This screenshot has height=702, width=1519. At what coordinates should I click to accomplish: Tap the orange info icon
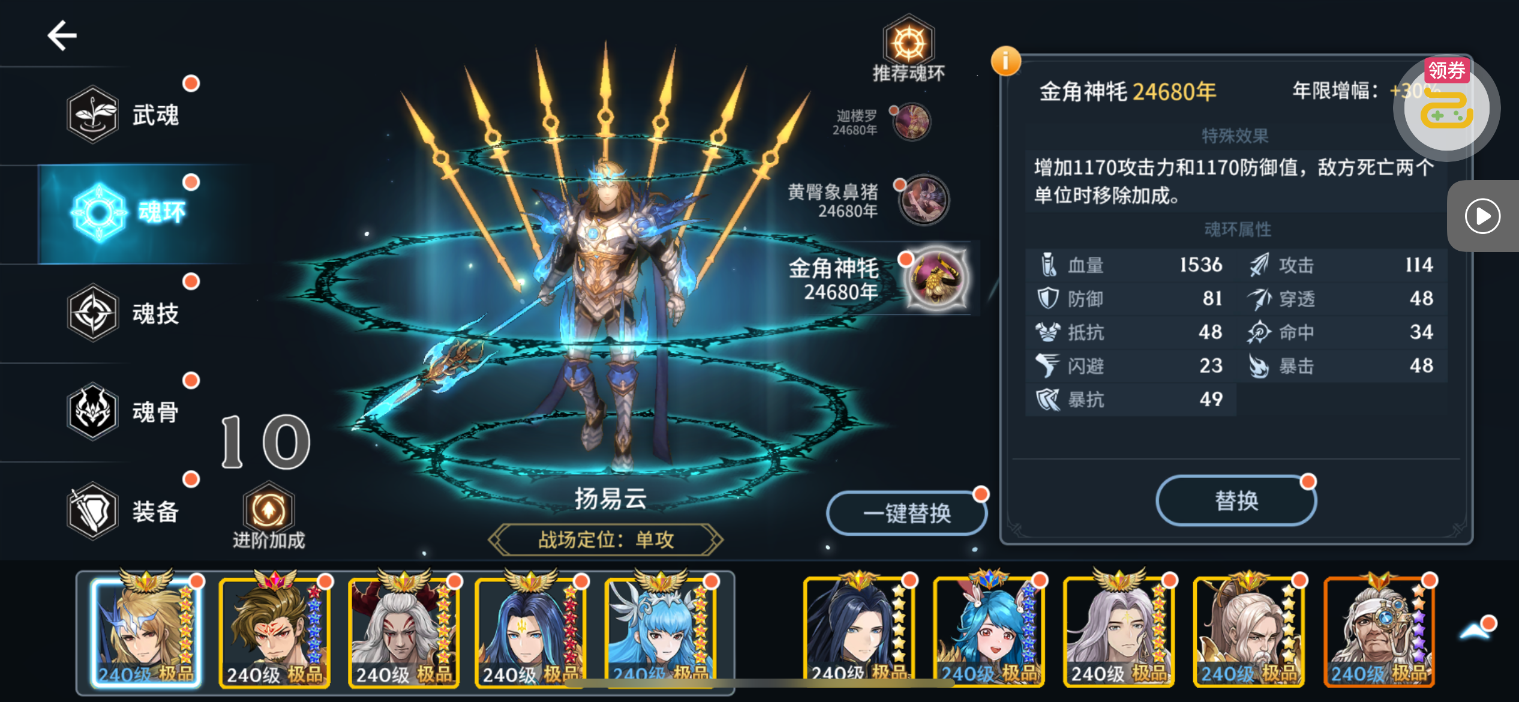[1005, 61]
